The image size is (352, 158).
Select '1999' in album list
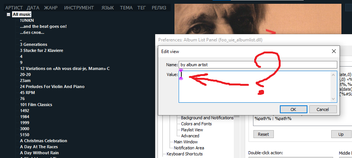[x=25, y=123]
